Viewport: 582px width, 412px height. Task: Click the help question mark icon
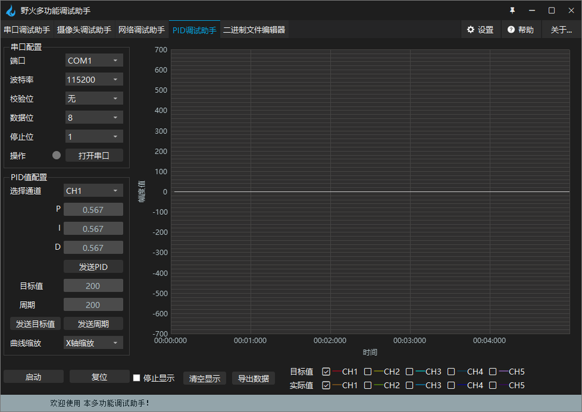click(511, 29)
